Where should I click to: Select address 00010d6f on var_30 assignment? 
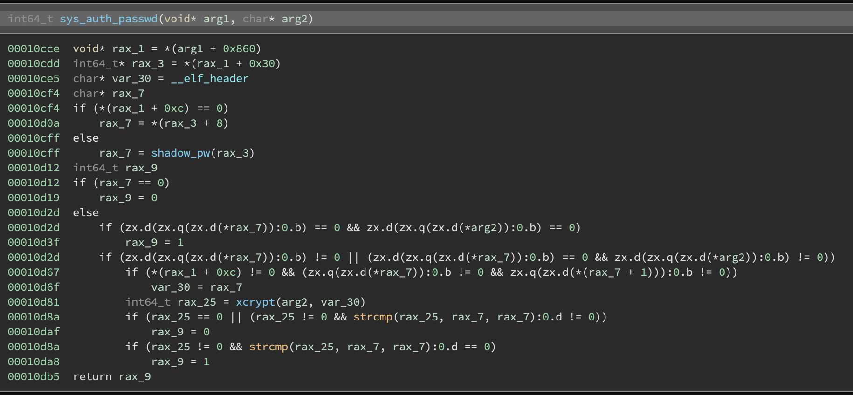pos(34,287)
